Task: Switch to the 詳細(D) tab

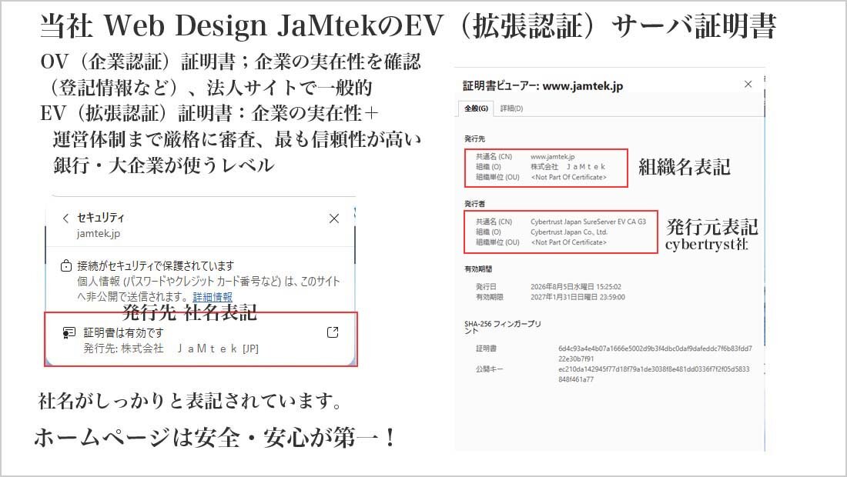Action: coord(511,108)
